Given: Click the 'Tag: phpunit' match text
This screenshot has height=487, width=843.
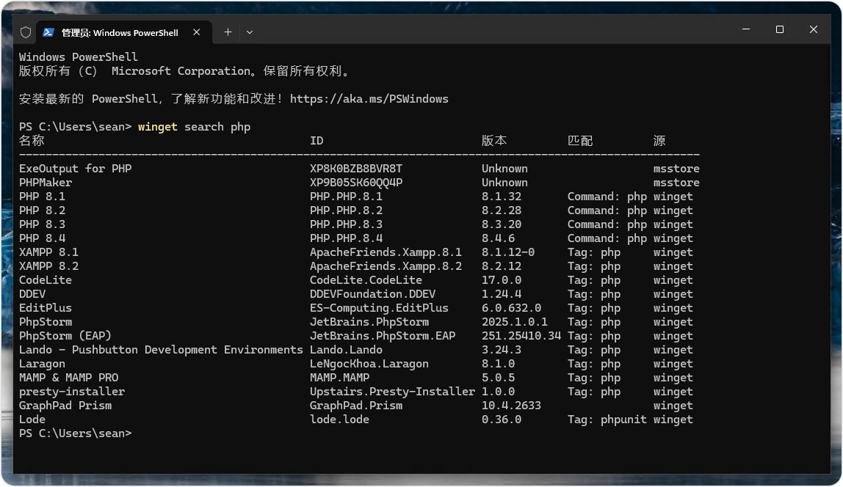Looking at the screenshot, I should click(x=607, y=420).
